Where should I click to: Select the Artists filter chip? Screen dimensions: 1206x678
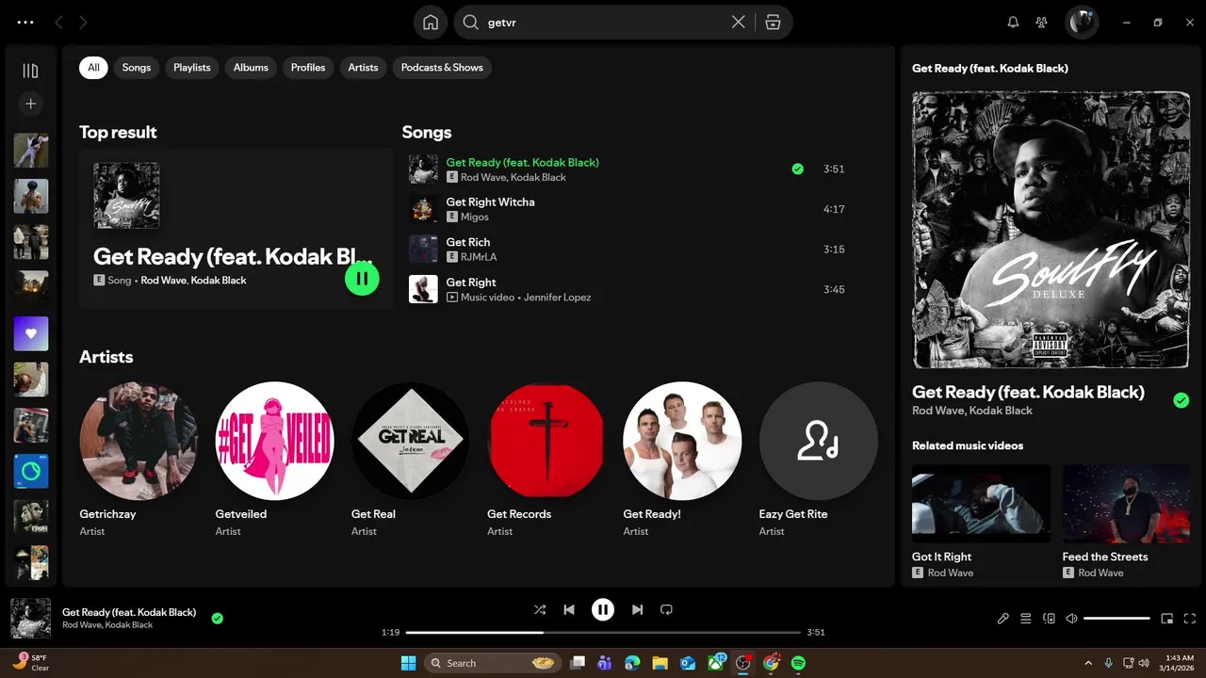(363, 68)
